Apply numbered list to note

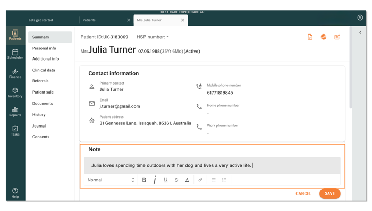point(224,180)
